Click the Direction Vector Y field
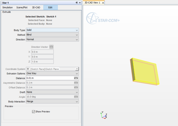 pos(42,57)
